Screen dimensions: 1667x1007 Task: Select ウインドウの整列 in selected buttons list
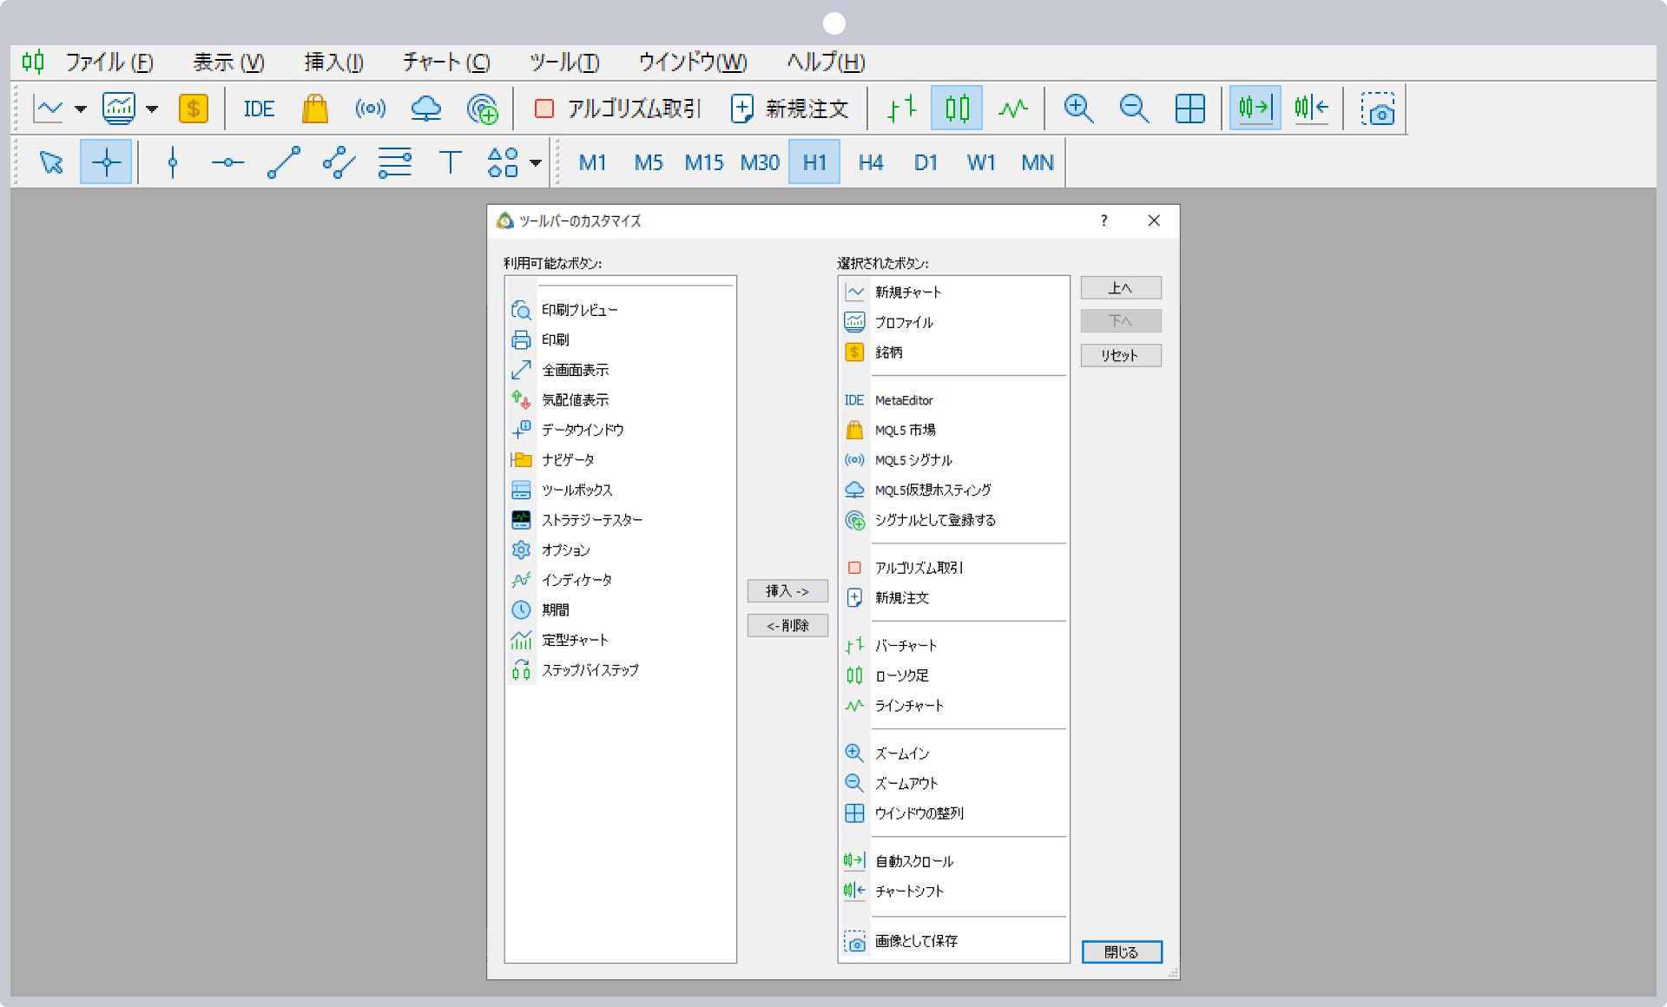tap(953, 813)
